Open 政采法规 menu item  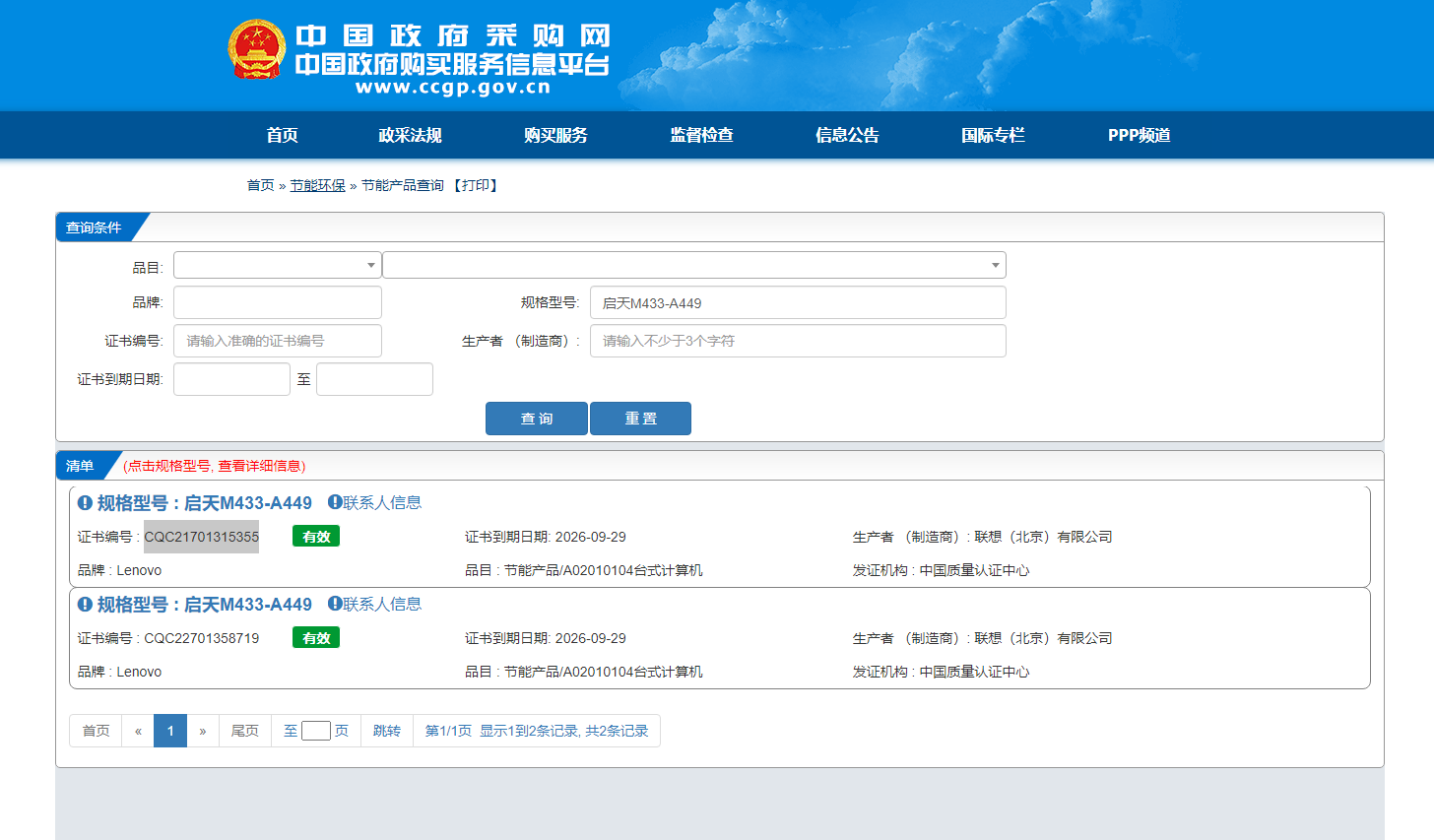click(411, 135)
